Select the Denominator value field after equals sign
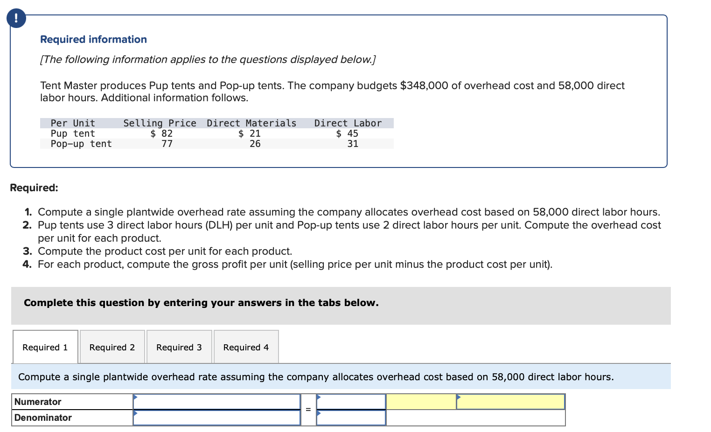The image size is (711, 432). [351, 418]
